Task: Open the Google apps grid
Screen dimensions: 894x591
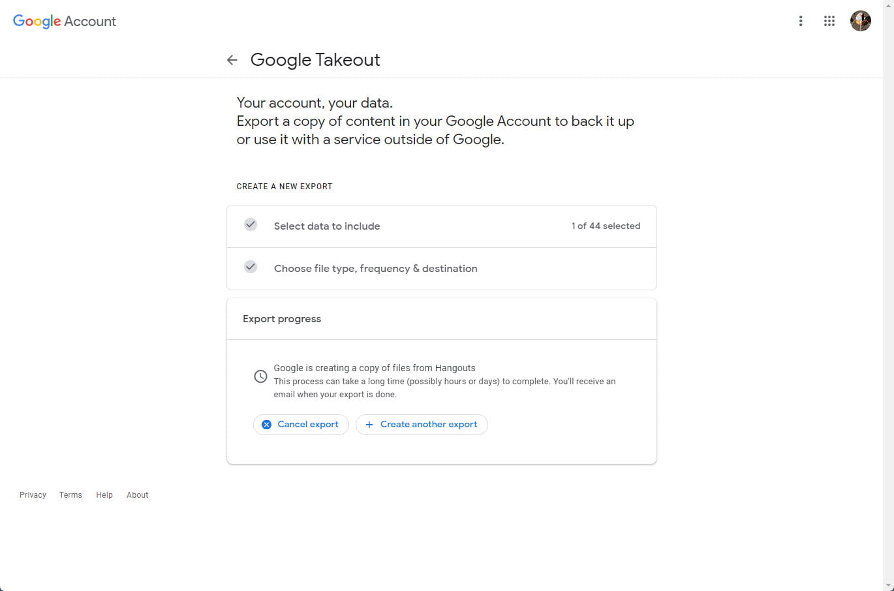Action: 829,21
